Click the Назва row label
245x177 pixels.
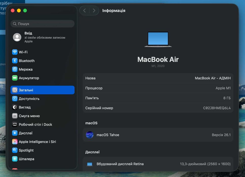pos(90,78)
